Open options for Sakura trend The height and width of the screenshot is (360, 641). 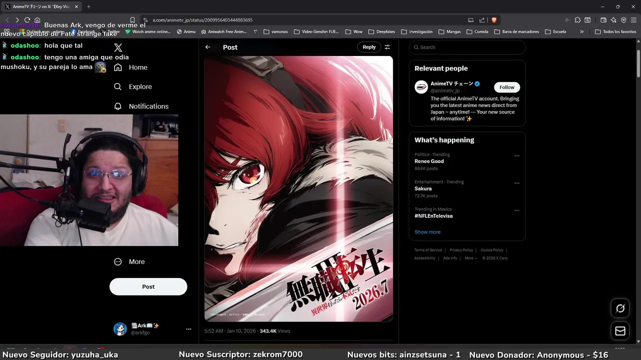(517, 183)
